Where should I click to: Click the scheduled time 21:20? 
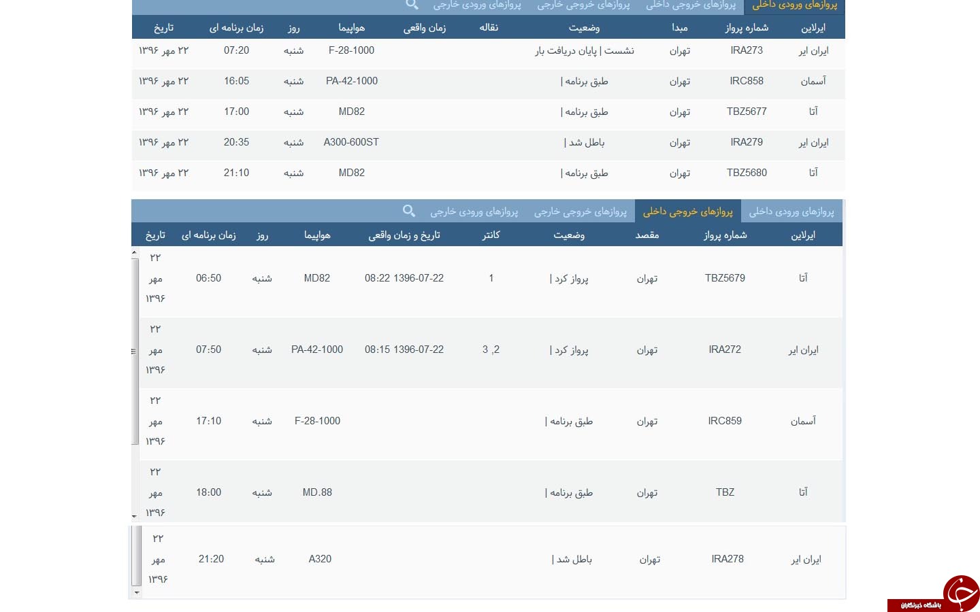click(211, 559)
